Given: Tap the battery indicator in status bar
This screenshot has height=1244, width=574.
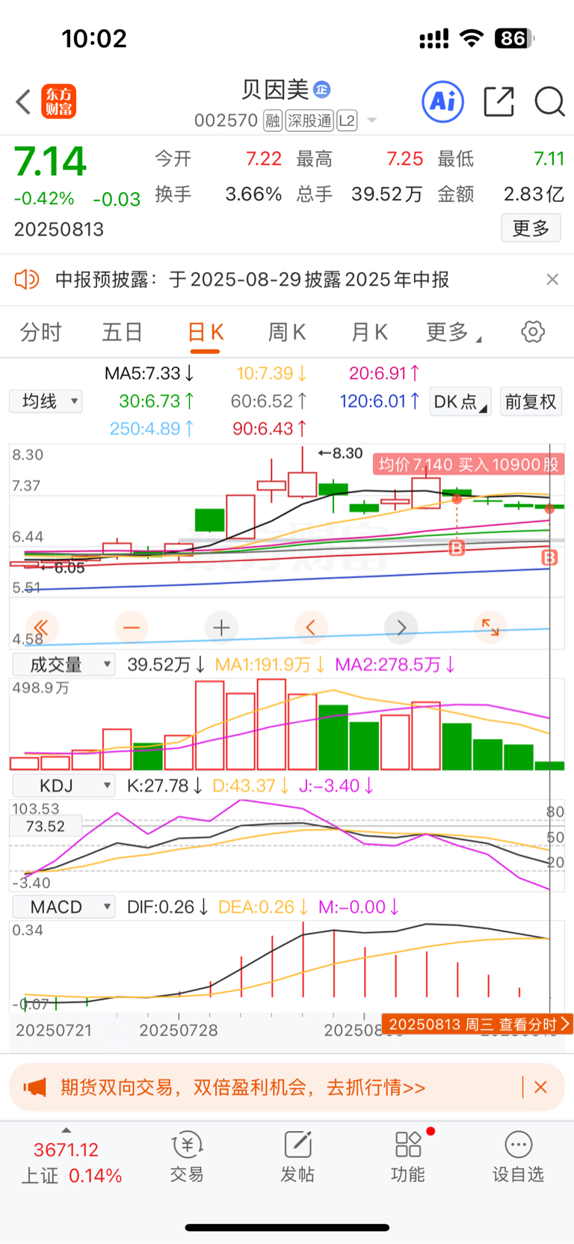Looking at the screenshot, I should pos(514,38).
